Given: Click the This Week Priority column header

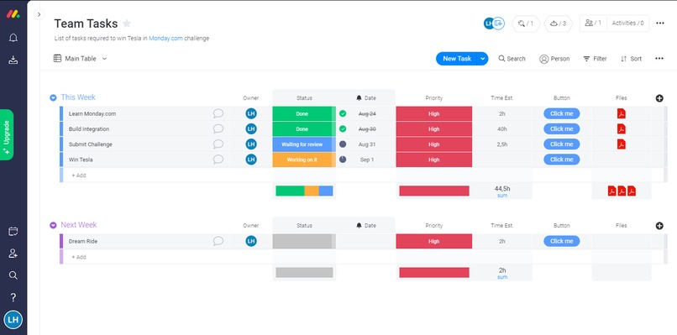Looking at the screenshot, I should point(434,98).
